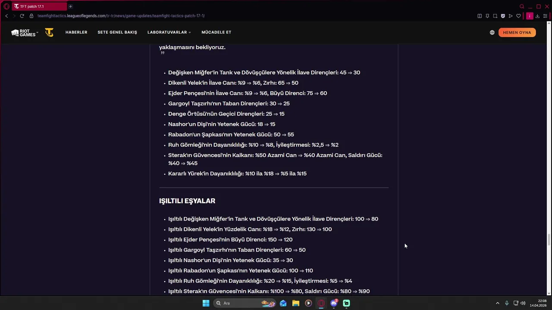
Task: Open Outlook from the taskbar
Action: pos(283,303)
